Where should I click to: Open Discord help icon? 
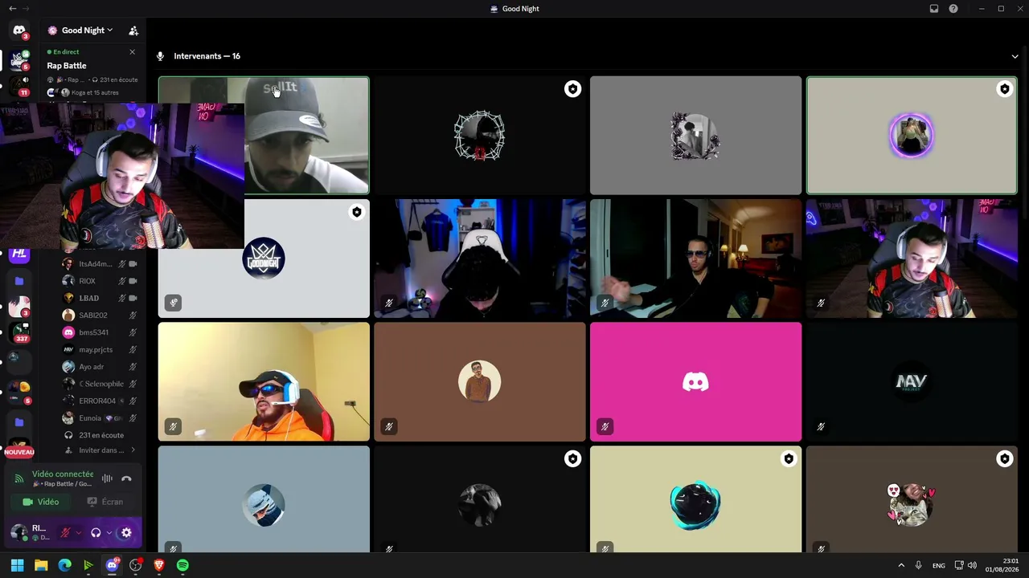pyautogui.click(x=953, y=9)
